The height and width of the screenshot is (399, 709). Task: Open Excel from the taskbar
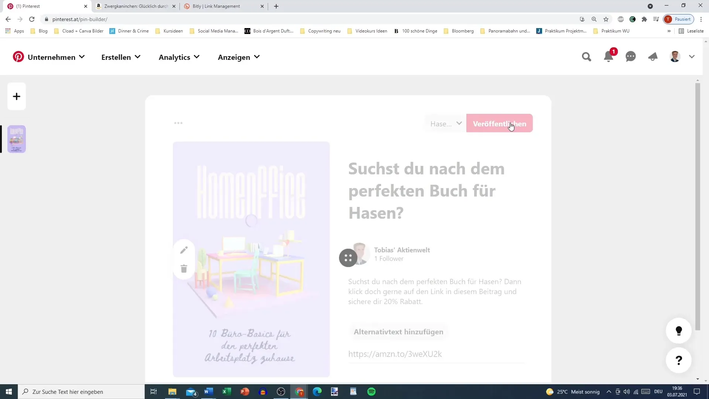pyautogui.click(x=226, y=392)
